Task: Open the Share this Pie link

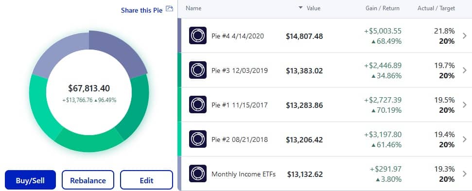Action: pos(141,10)
